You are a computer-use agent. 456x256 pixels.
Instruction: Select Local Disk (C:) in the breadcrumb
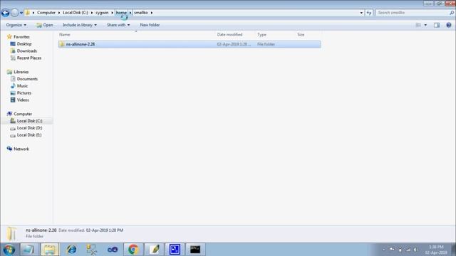tap(76, 13)
